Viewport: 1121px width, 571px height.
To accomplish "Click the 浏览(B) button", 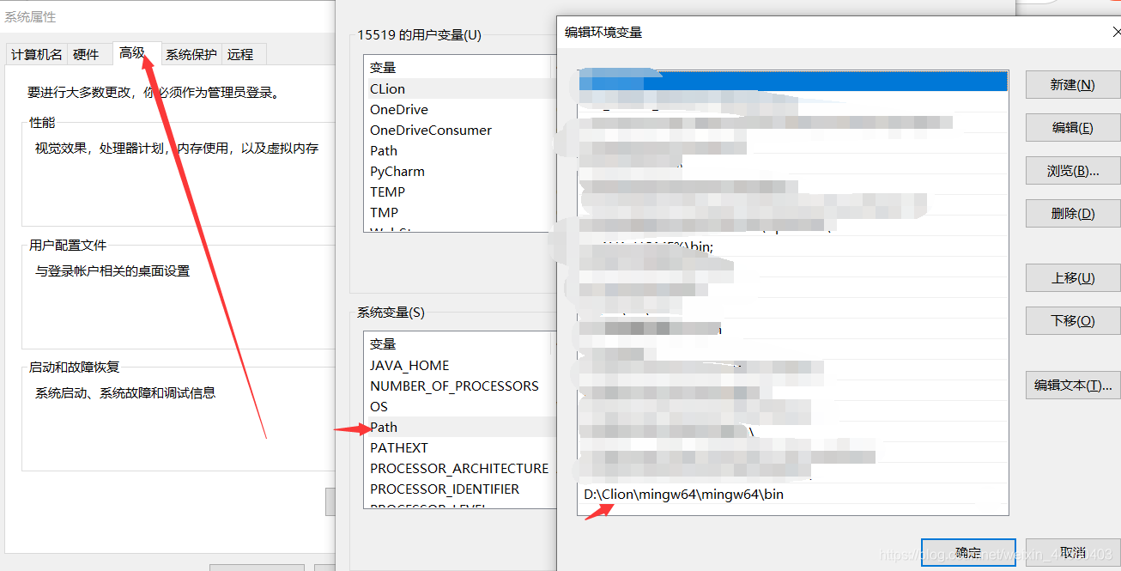I will point(1071,170).
